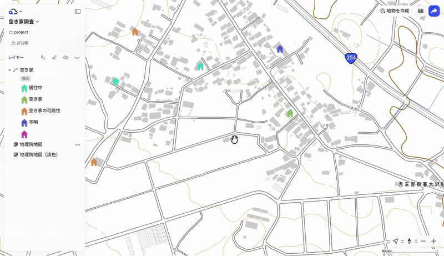The width and height of the screenshot is (444, 256).
Task: Click the teal house marker nearest the sidebar
Action: coord(115,82)
